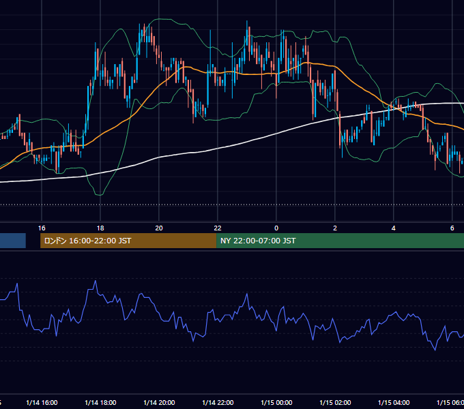Click the 1/14 22:00 date label

[x=218, y=402]
